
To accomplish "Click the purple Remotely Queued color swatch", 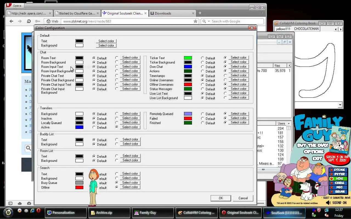I will (188, 114).
